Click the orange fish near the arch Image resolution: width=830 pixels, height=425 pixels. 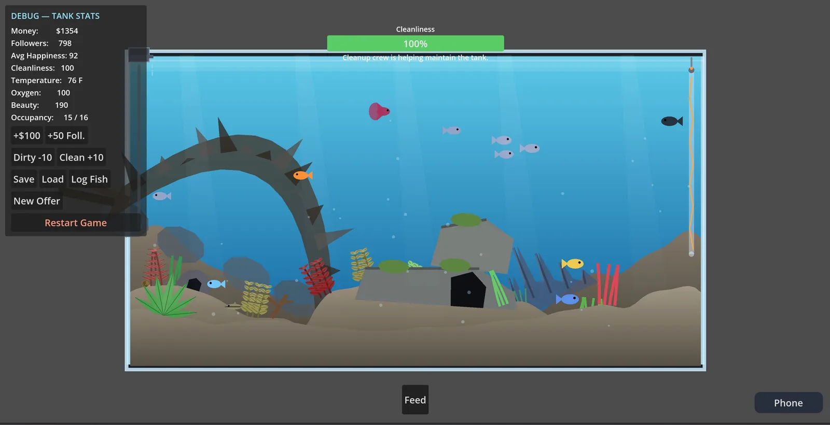point(302,175)
